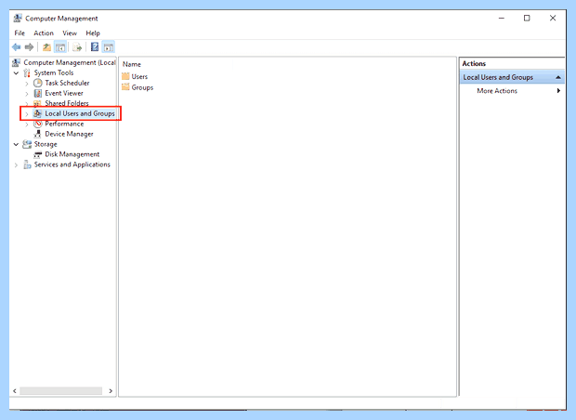The image size is (576, 420).
Task: Select the System Tools node icon
Action: (27, 72)
